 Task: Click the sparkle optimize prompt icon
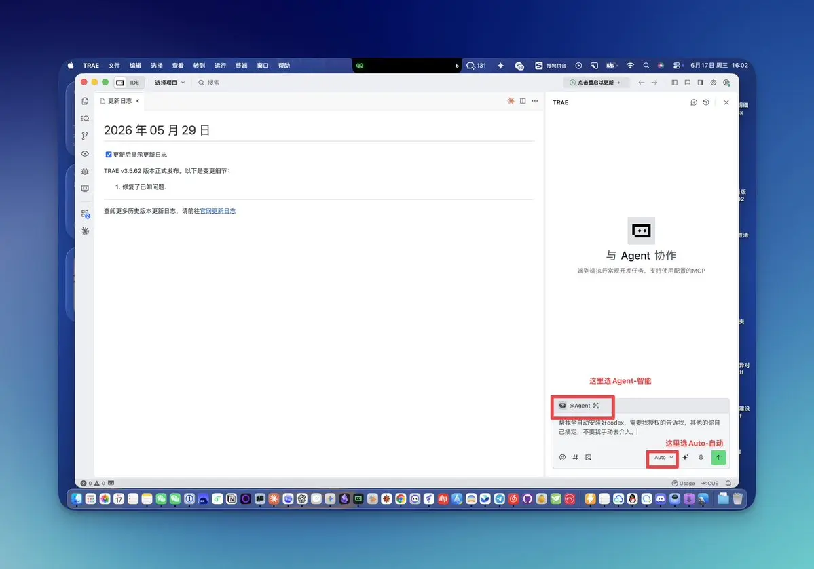pyautogui.click(x=685, y=458)
